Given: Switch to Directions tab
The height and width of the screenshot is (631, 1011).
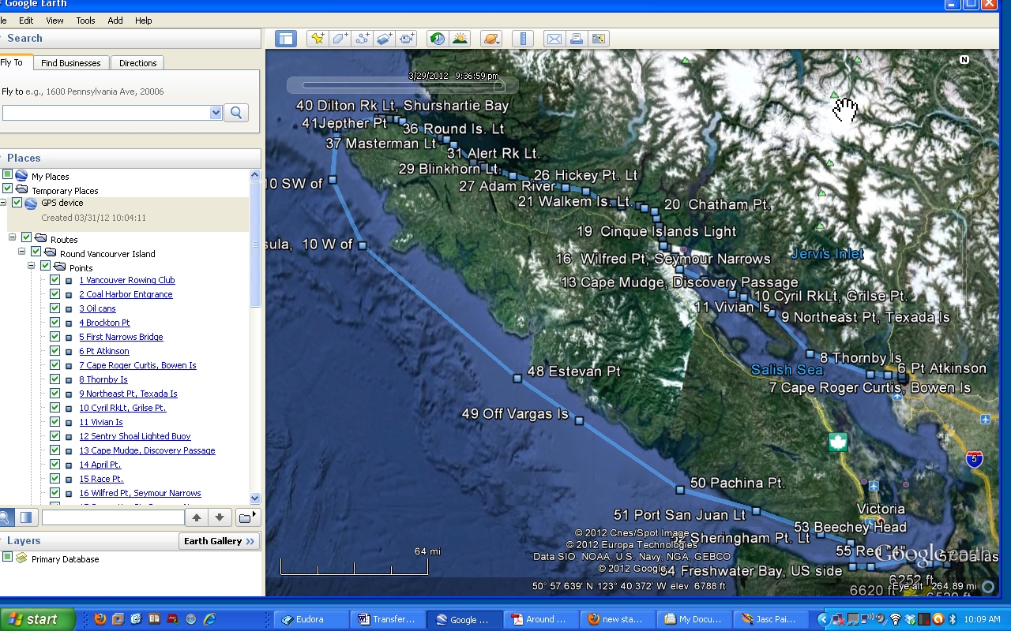Looking at the screenshot, I should pos(138,62).
